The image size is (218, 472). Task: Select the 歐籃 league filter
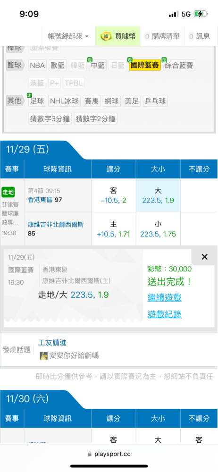pyautogui.click(x=58, y=65)
